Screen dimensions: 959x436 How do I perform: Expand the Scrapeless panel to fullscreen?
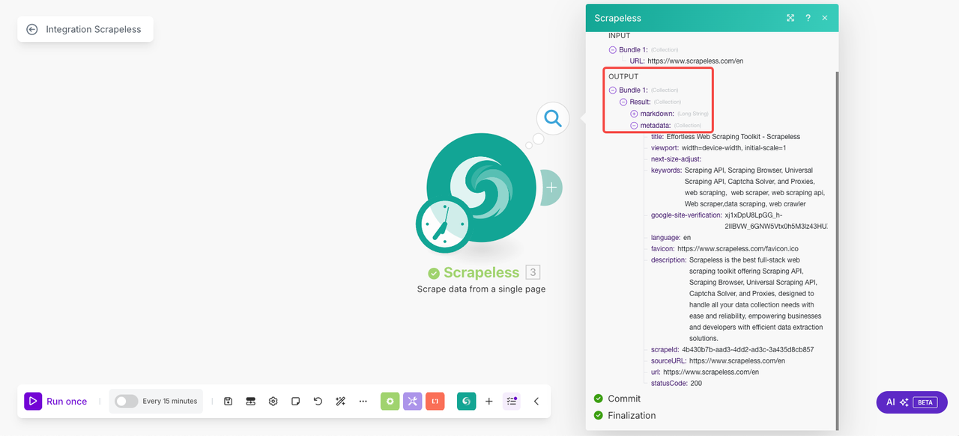point(790,18)
